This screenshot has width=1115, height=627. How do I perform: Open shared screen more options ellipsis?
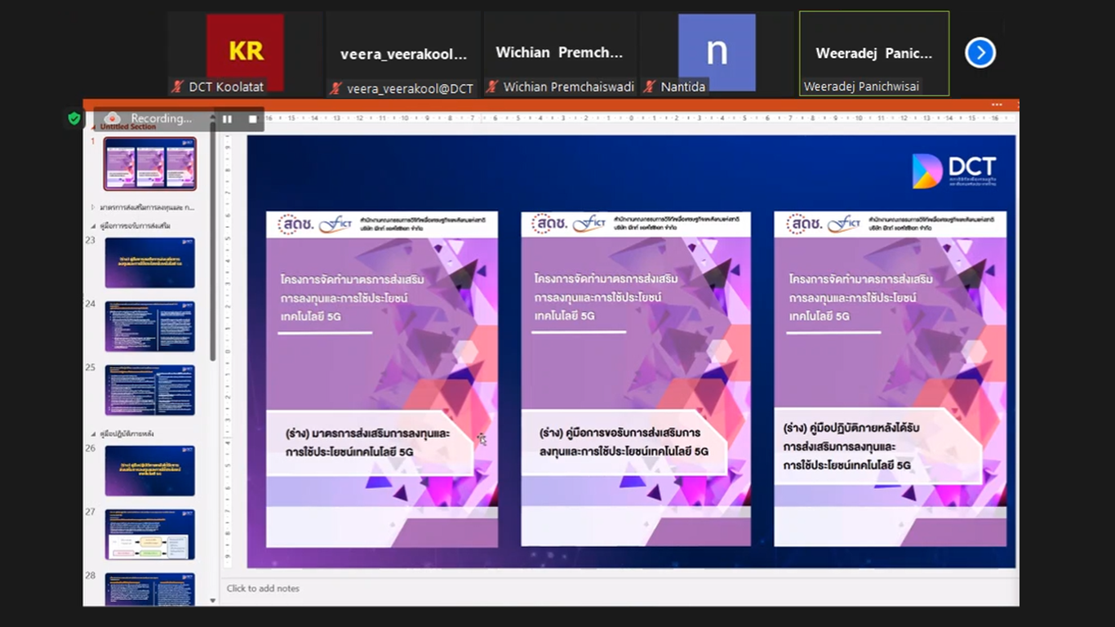tap(997, 104)
